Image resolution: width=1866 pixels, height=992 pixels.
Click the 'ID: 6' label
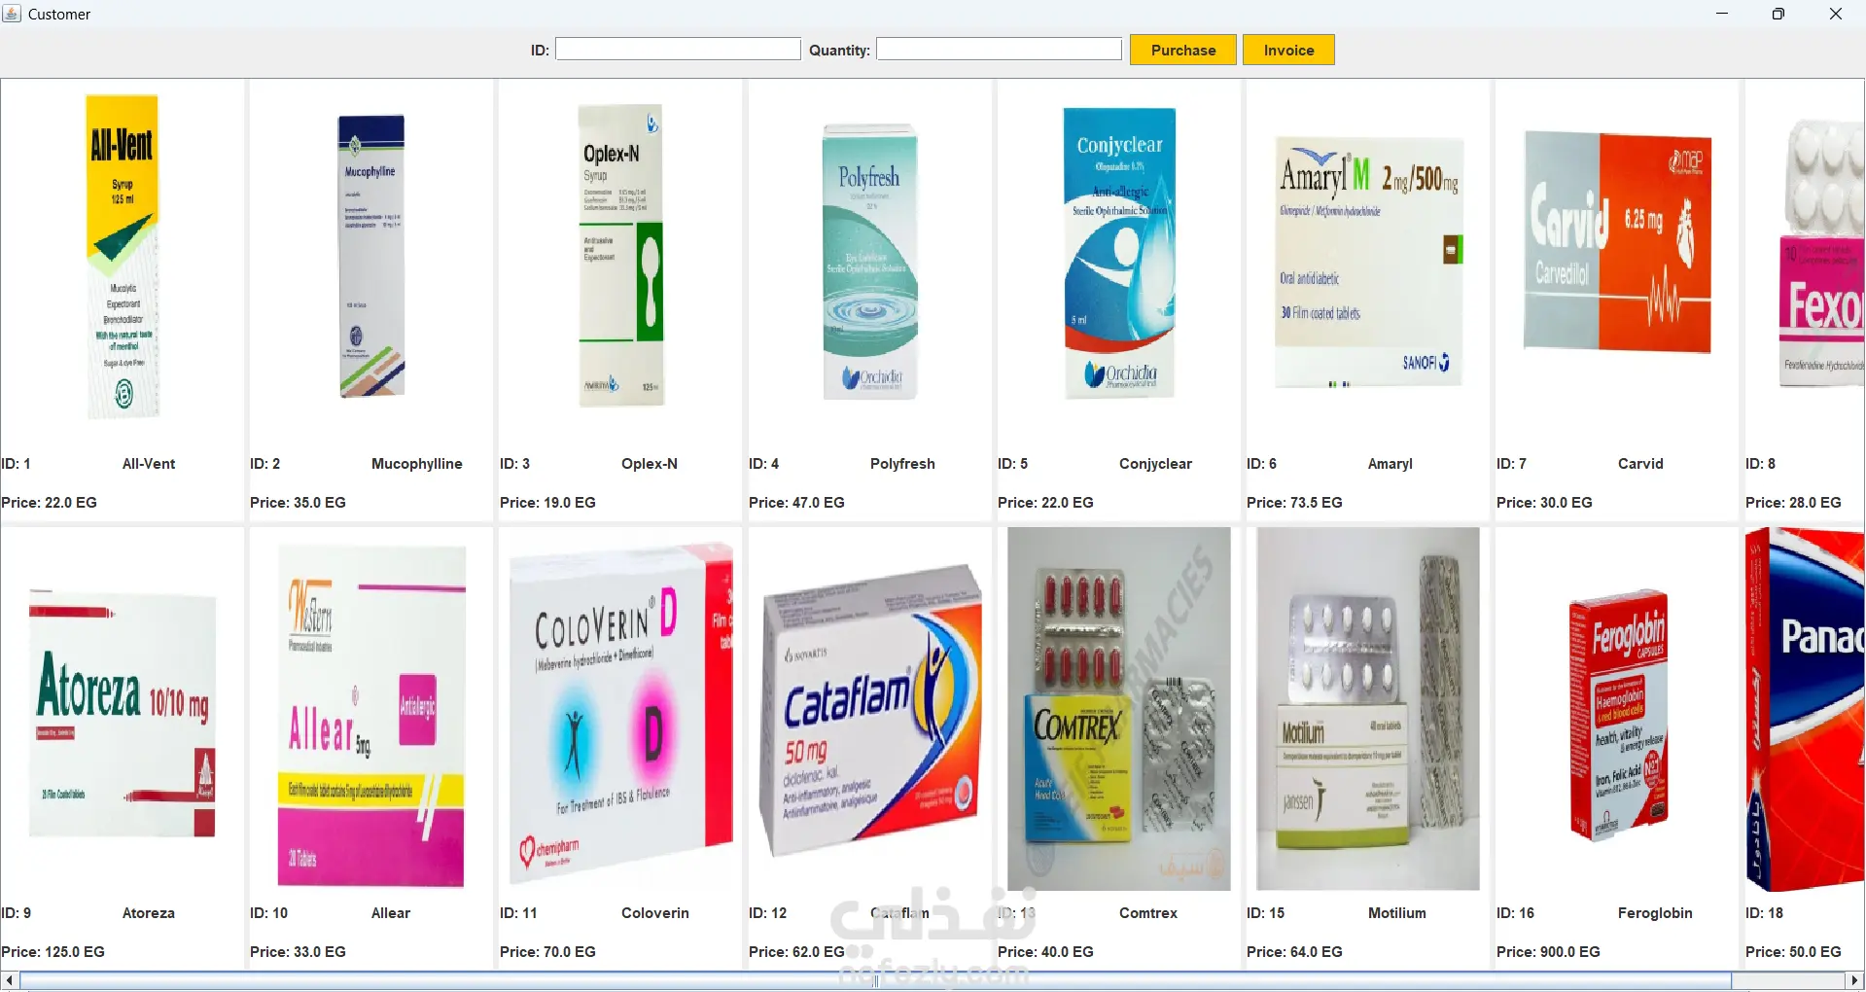(1261, 464)
